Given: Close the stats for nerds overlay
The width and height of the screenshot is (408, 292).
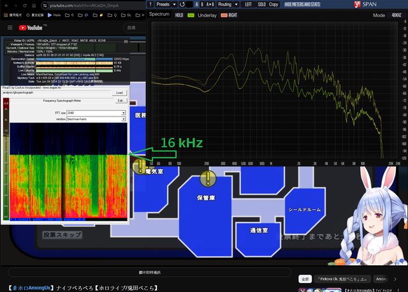Looking at the screenshot, I should coord(126,41).
